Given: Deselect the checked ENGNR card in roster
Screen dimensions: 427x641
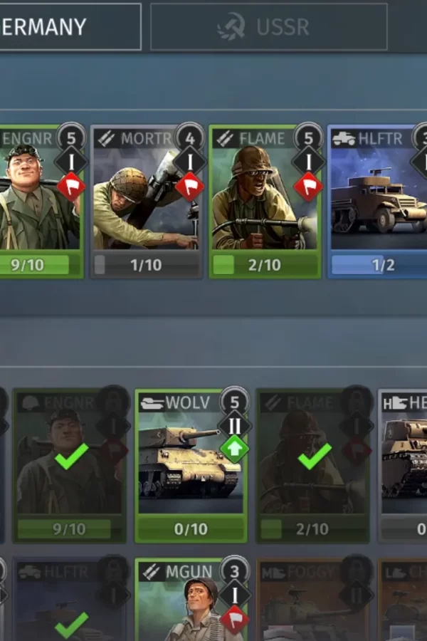Looking at the screenshot, I should (70, 466).
